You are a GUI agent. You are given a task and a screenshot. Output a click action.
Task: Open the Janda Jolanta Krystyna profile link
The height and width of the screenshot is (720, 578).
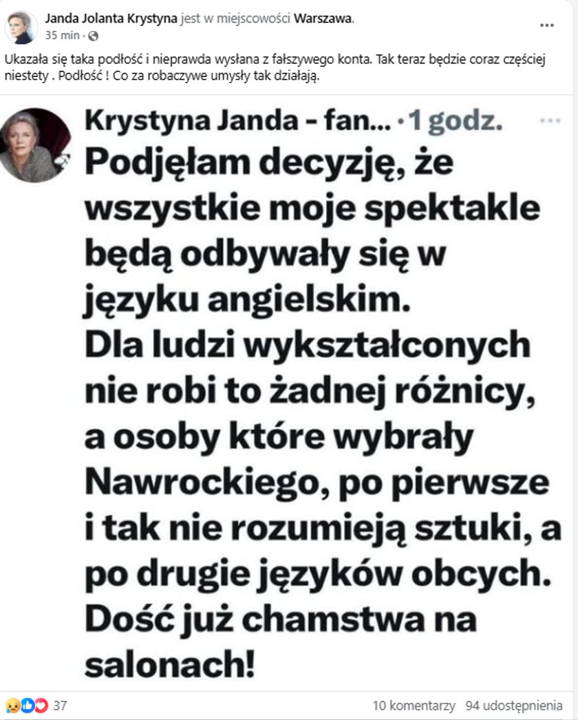pos(111,19)
